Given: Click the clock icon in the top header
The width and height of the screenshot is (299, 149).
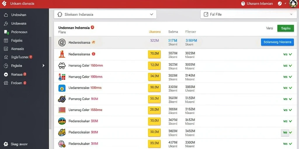Looking at the screenshot, I should 280,3.
